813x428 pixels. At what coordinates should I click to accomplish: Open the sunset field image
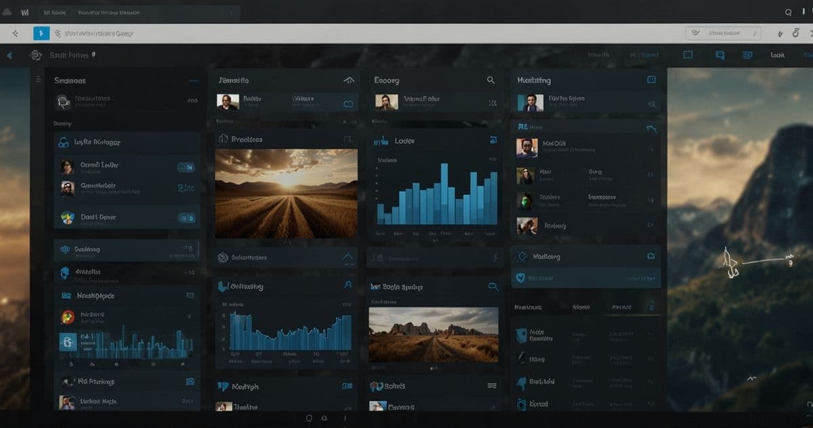(x=286, y=193)
